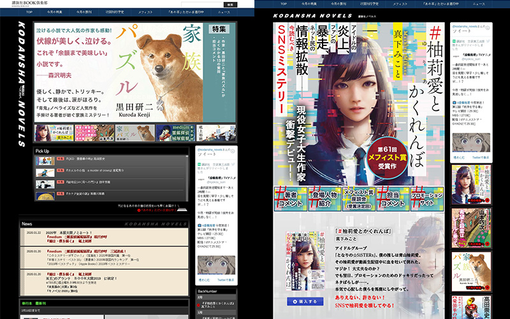Click Twitterで表示 in left Twitter widget
The image size is (510, 319).
point(226,280)
